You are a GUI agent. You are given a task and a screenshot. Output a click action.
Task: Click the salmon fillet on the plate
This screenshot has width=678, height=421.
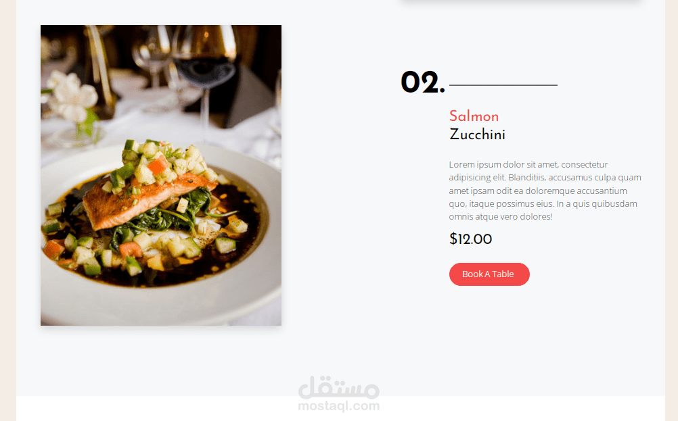(143, 201)
